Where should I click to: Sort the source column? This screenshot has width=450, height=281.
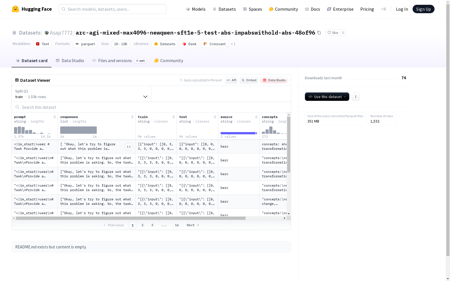(256, 117)
